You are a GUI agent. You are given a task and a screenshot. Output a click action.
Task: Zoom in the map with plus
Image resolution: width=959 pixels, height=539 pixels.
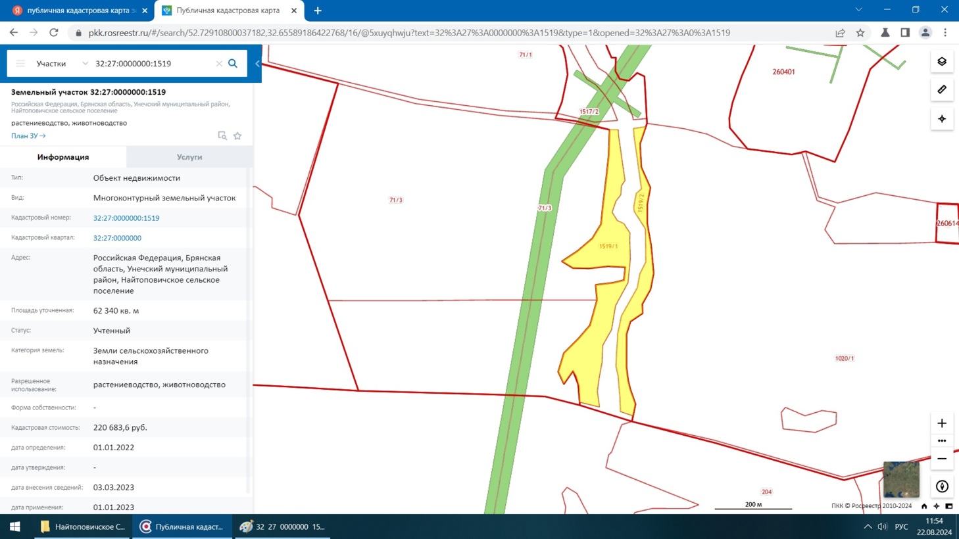(x=942, y=423)
